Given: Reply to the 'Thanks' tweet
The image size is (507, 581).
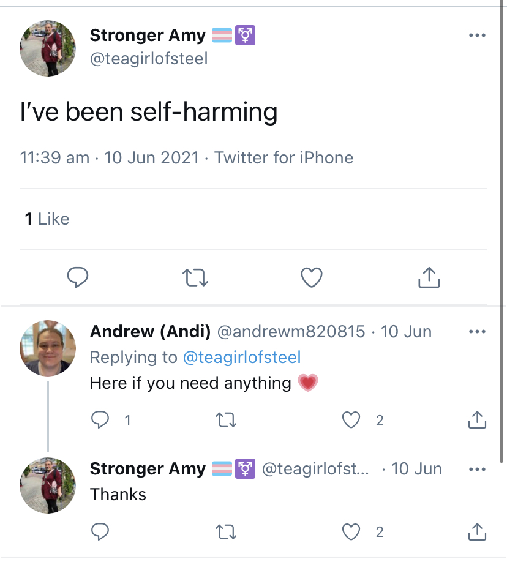Looking at the screenshot, I should [100, 532].
